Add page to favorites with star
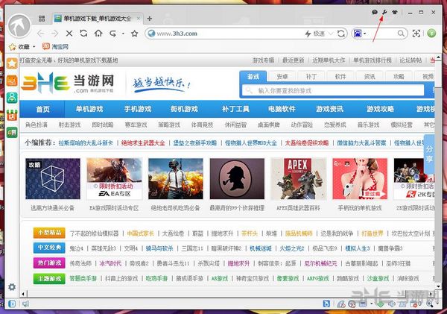This screenshot has width=447, height=314. [x=135, y=34]
